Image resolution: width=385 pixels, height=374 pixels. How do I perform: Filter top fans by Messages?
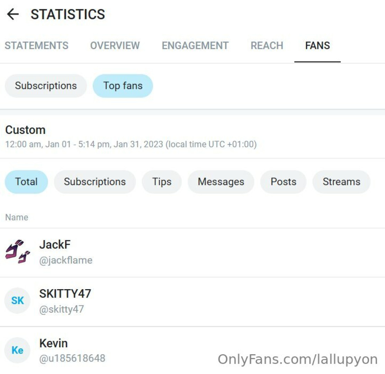221,182
